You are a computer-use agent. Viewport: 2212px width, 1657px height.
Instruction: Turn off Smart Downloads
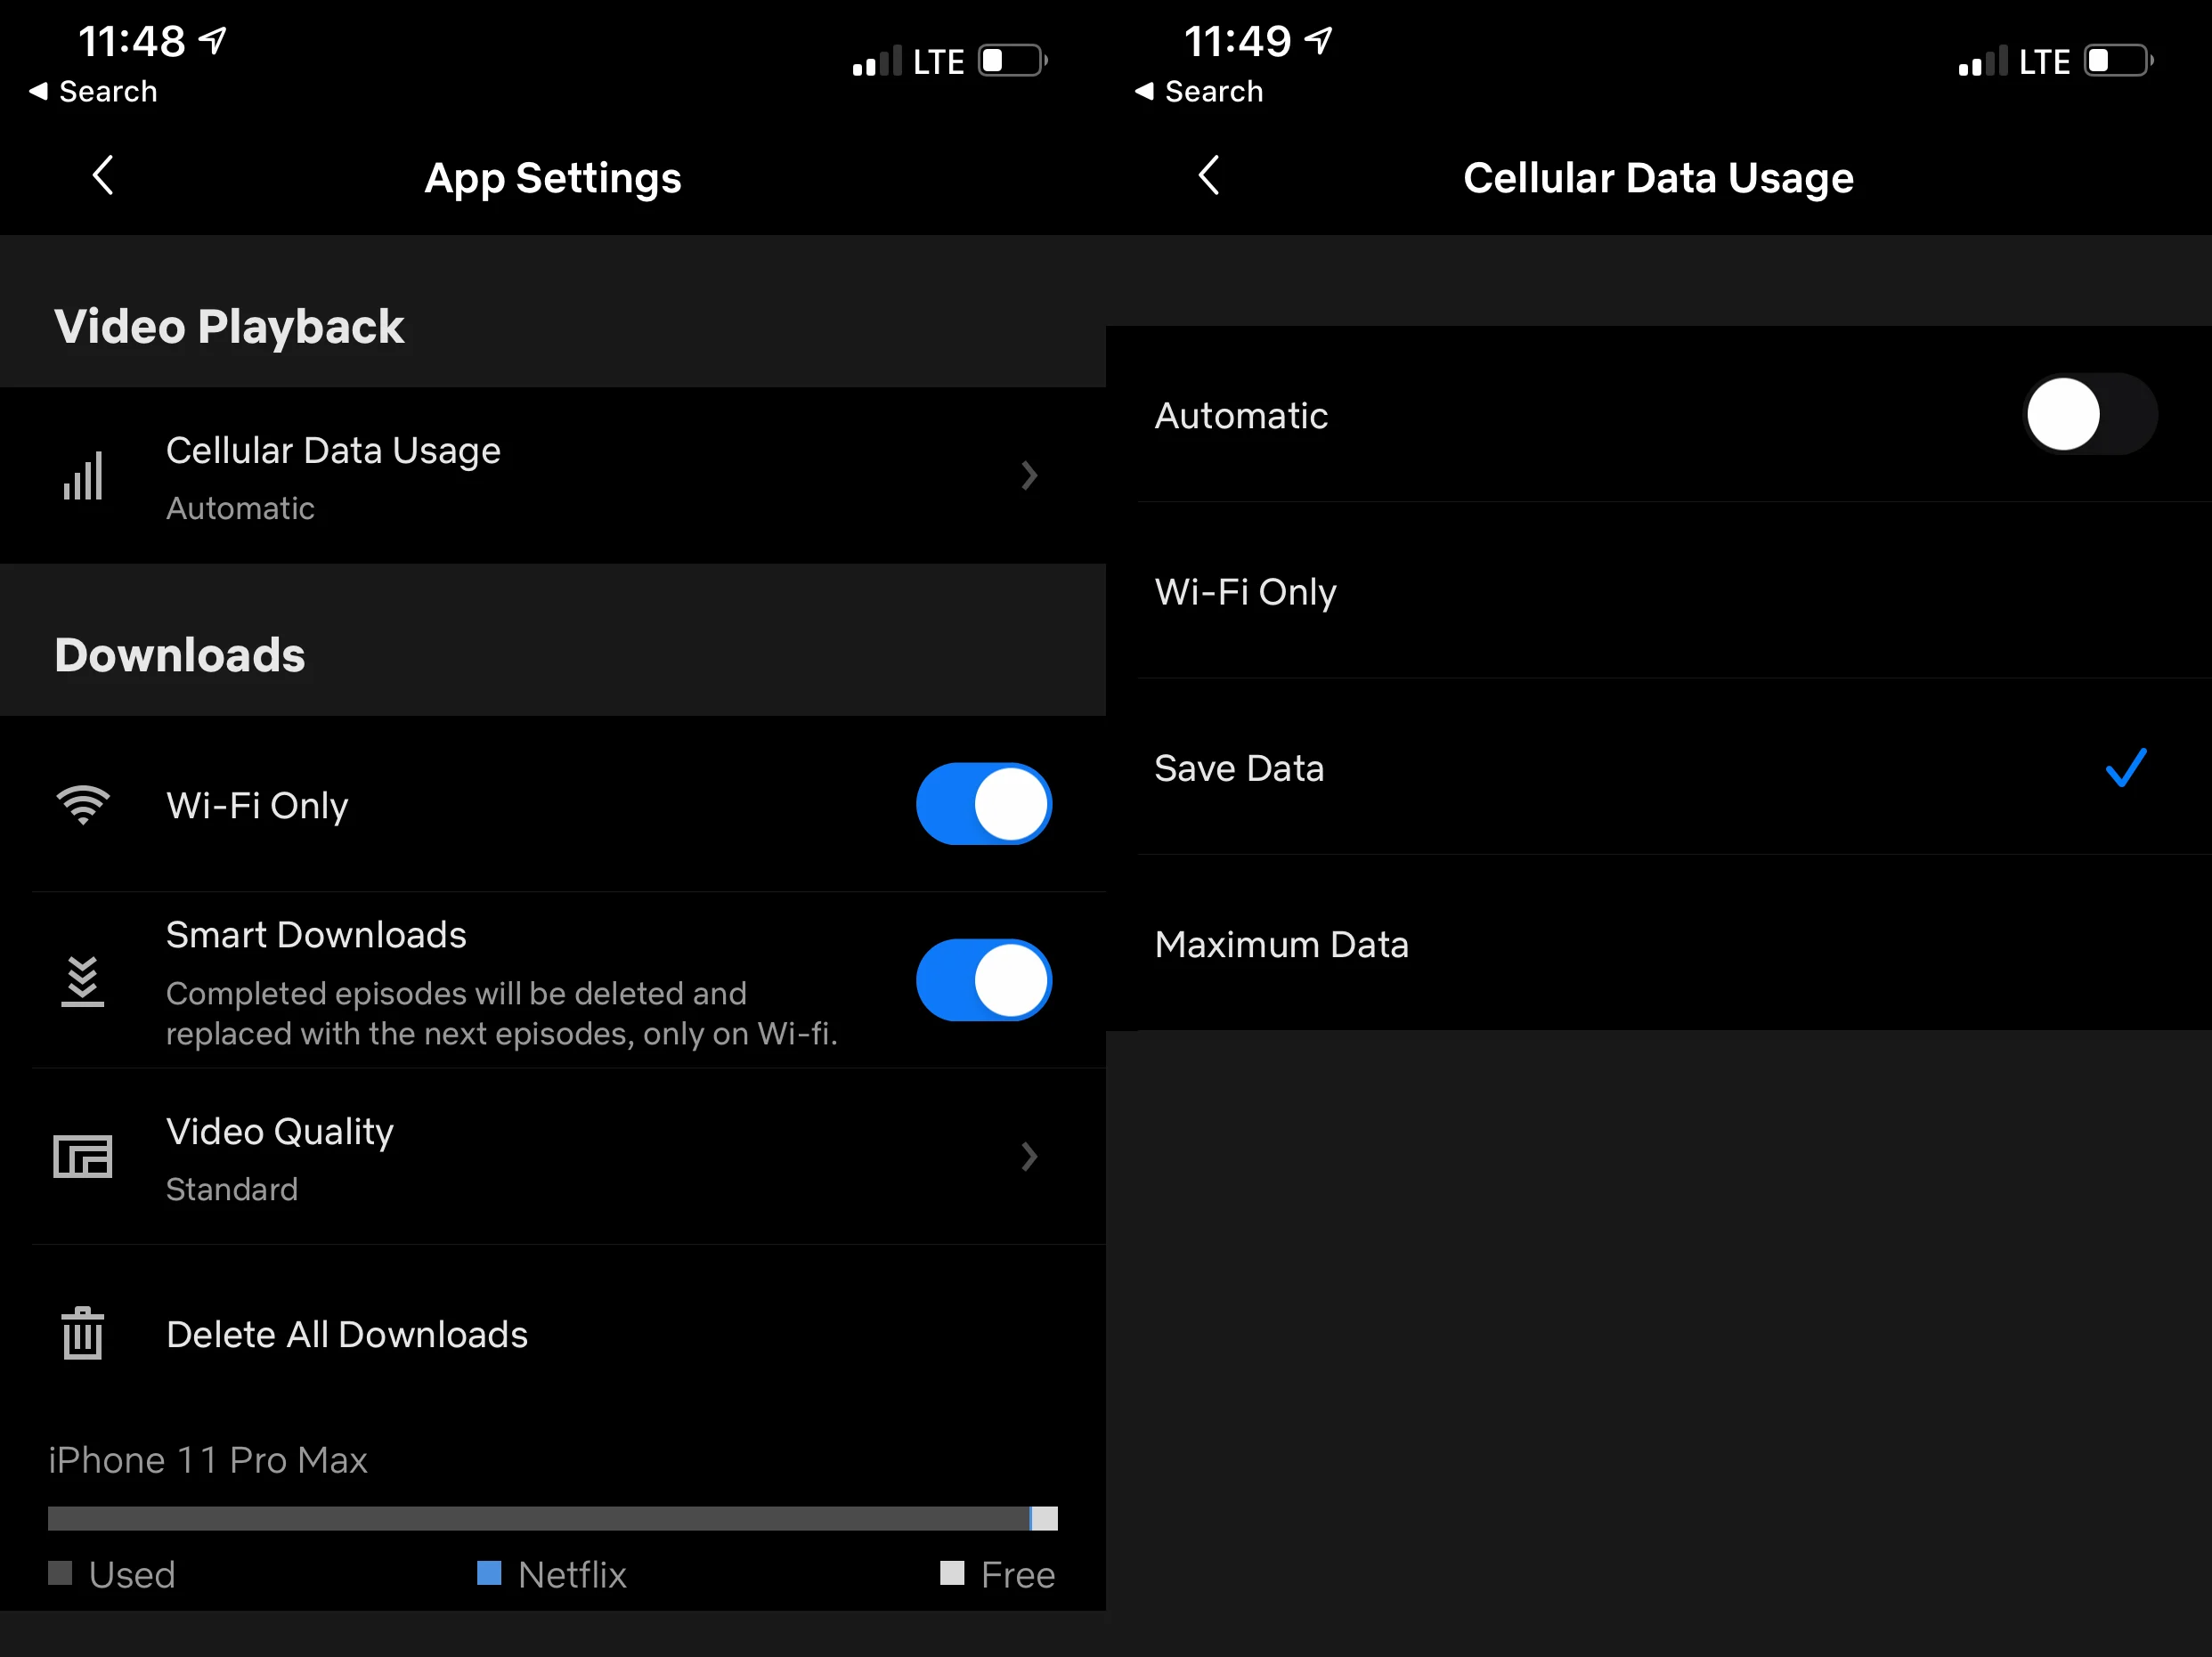984,980
